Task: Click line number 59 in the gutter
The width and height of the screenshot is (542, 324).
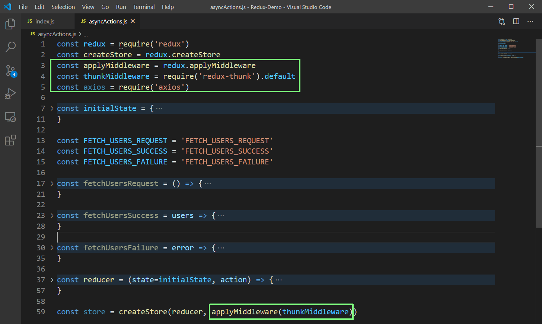Action: 41,312
